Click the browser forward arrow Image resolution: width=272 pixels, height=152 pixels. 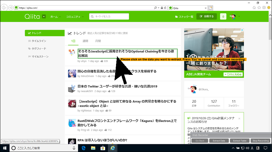click(x=11, y=8)
